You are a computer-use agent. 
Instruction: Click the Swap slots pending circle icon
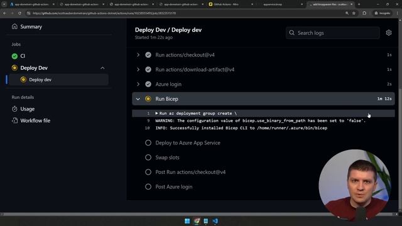(148, 158)
